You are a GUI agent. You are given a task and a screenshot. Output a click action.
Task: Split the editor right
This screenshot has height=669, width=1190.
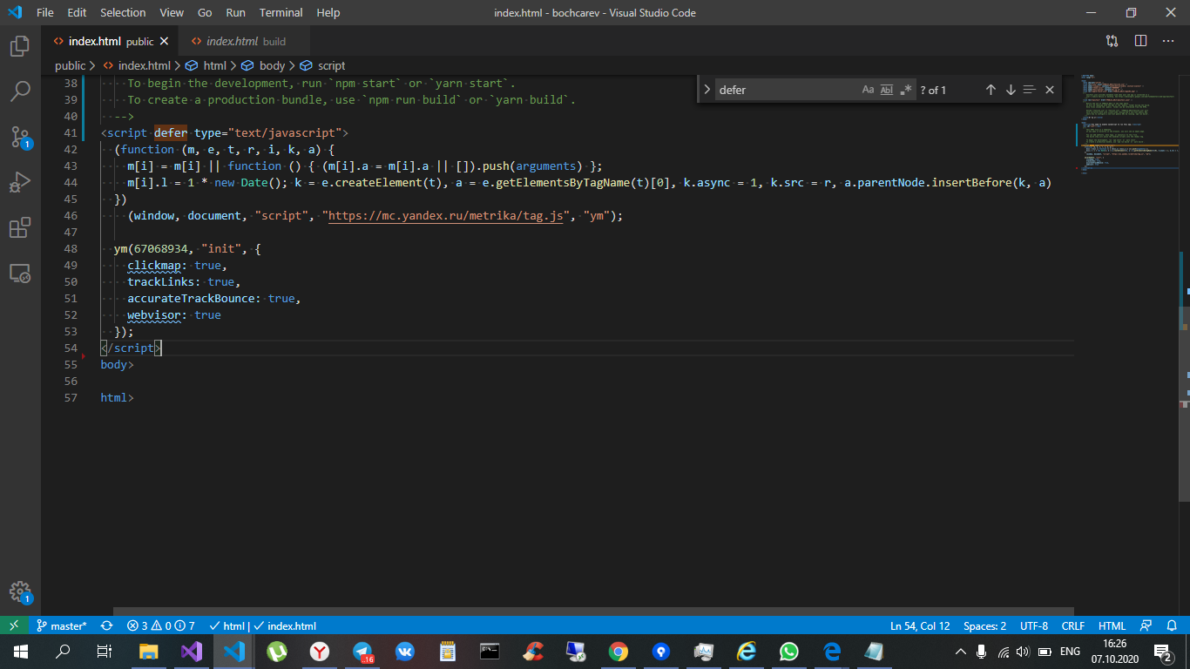click(1140, 41)
